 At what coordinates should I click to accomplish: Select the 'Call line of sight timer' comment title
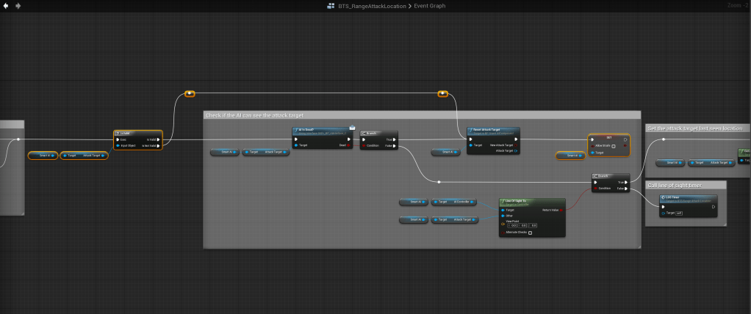(x=675, y=185)
